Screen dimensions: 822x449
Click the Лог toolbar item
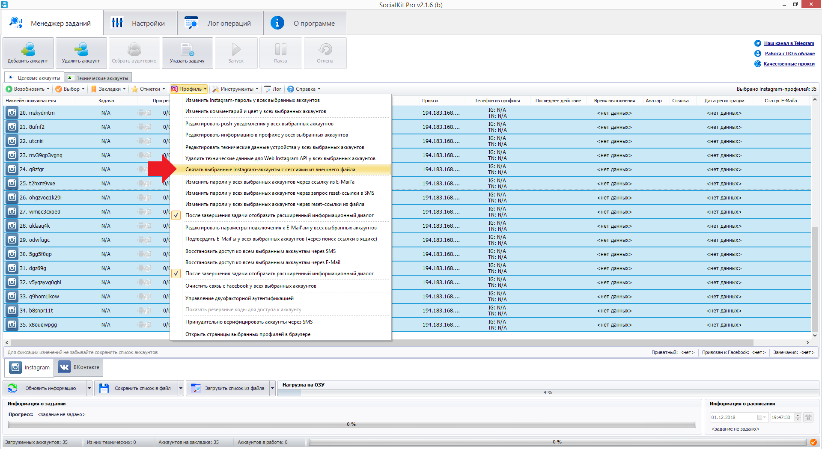point(273,89)
